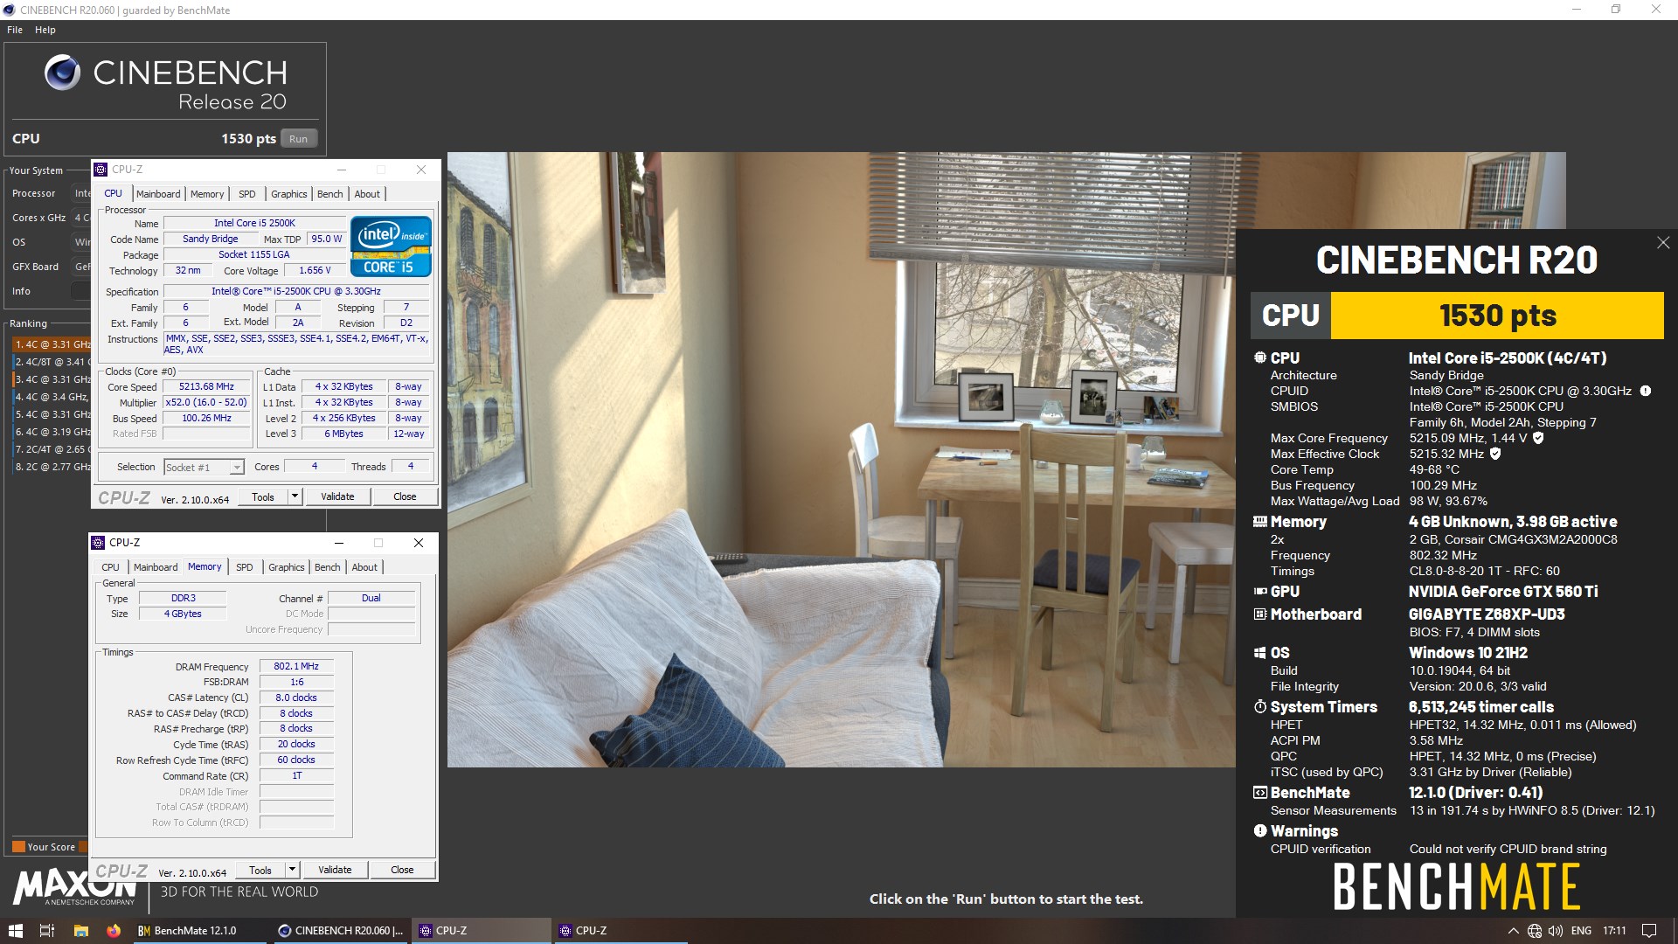Viewport: 1678px width, 944px height.
Task: Click CPUID warning info icon
Action: tap(1645, 391)
